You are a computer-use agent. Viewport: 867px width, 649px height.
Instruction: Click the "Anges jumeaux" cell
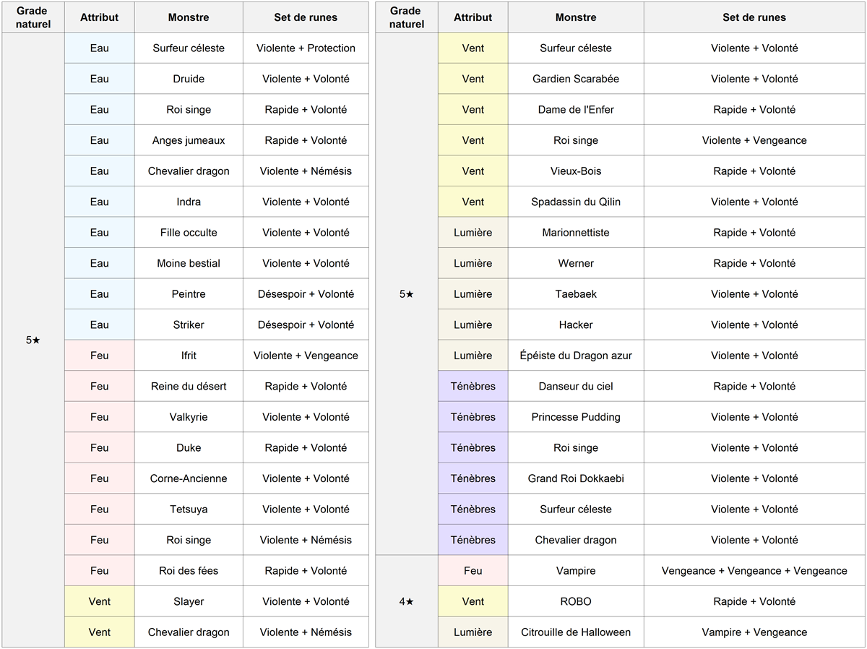[x=189, y=140]
